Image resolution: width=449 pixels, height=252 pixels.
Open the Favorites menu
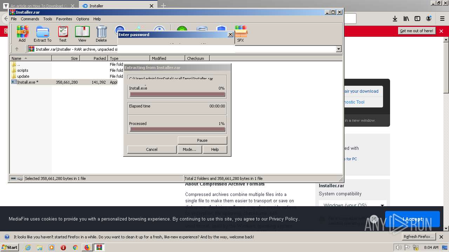click(64, 19)
